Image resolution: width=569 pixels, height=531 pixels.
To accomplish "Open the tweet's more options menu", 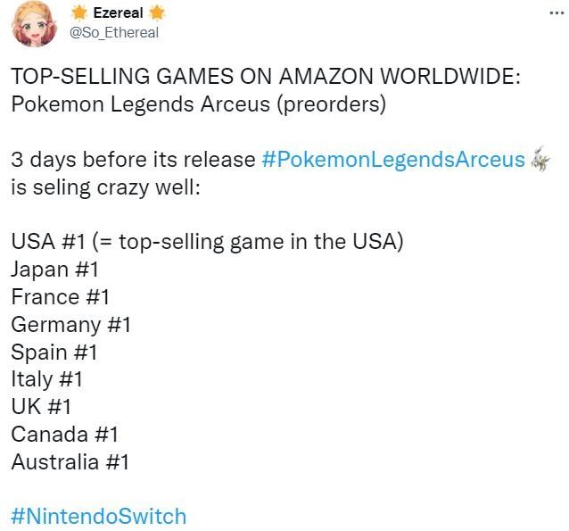I will (557, 13).
